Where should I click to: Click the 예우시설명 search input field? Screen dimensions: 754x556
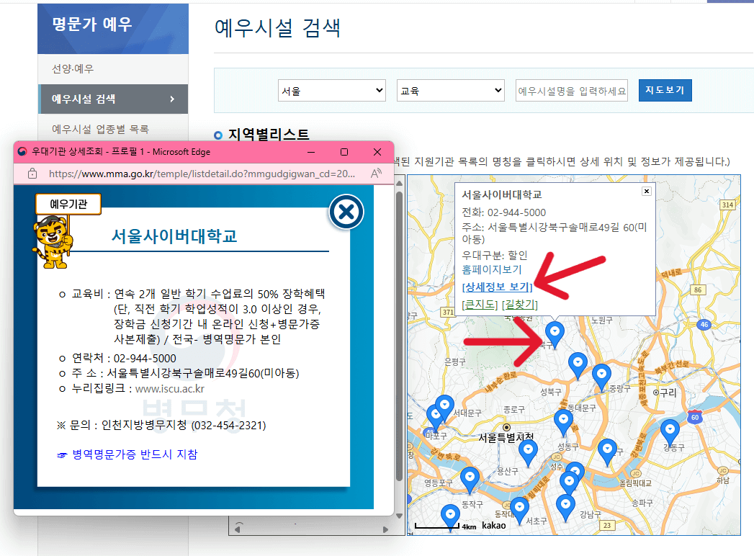572,91
